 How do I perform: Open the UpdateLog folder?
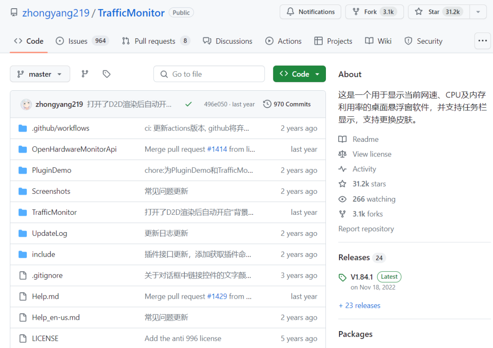[x=49, y=234]
